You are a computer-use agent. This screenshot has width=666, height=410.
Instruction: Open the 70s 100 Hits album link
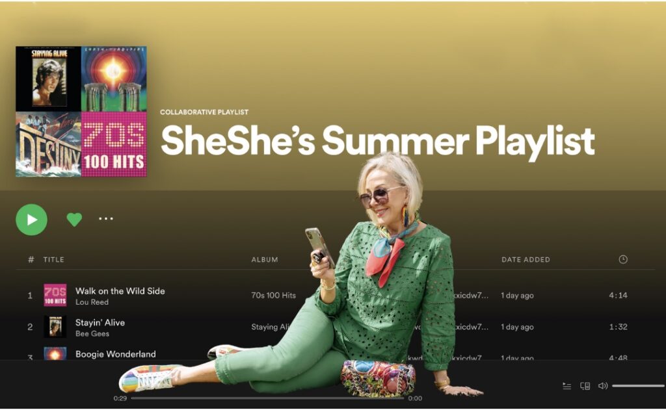click(x=273, y=296)
